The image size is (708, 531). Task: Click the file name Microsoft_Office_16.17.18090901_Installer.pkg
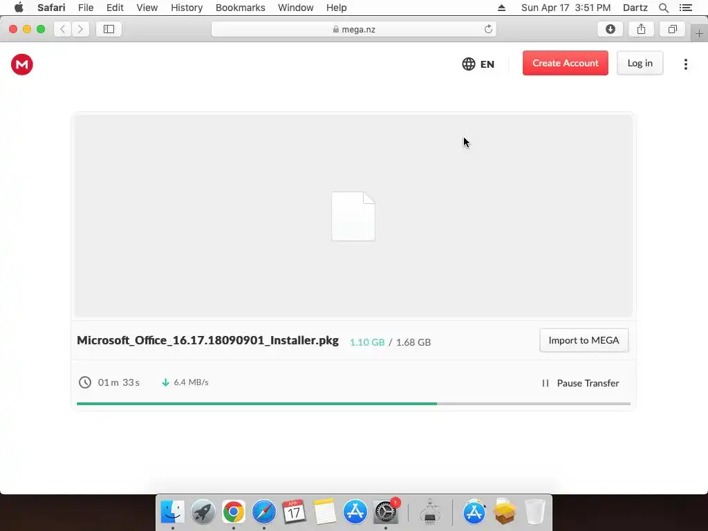click(x=207, y=340)
